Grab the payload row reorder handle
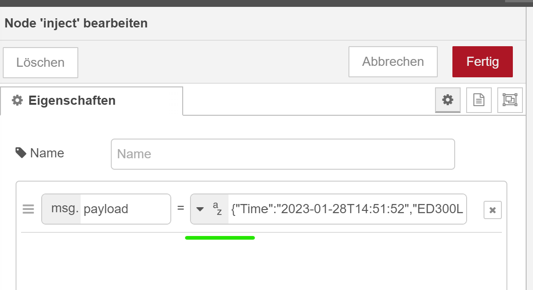Image resolution: width=533 pixels, height=290 pixels. [x=28, y=209]
